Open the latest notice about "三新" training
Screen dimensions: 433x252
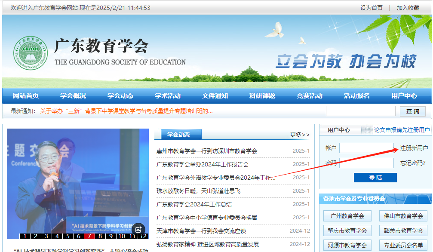point(126,111)
